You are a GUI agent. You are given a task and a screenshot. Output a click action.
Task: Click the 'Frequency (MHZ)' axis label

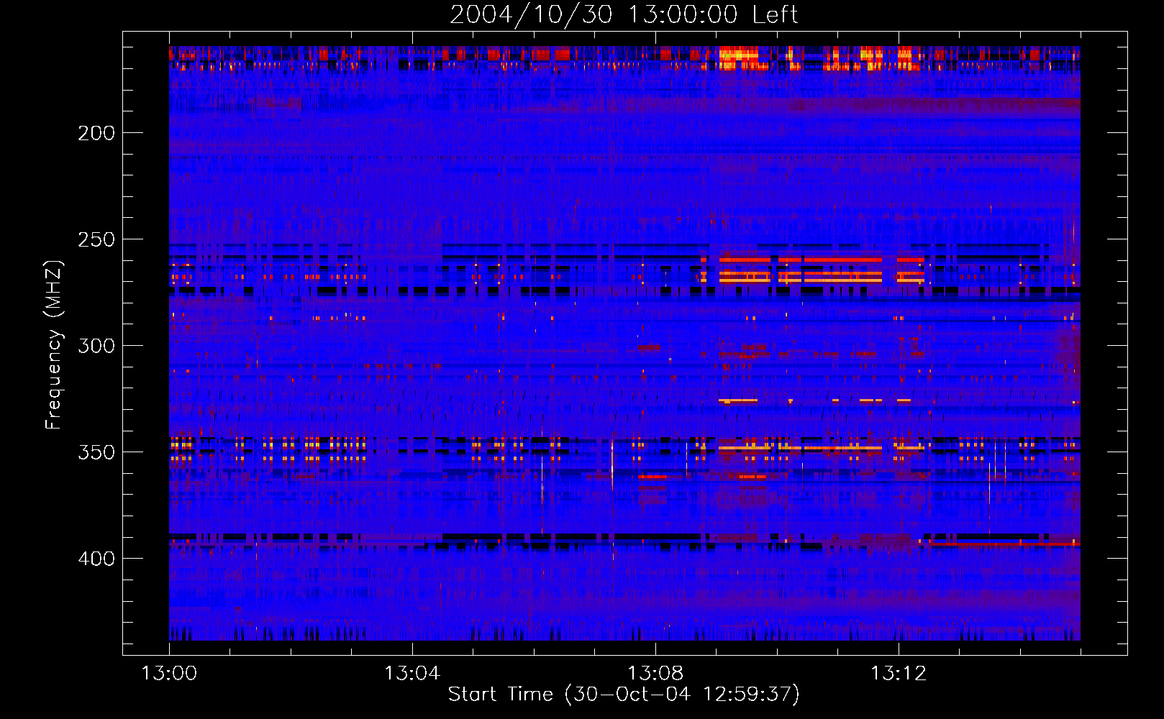point(53,344)
